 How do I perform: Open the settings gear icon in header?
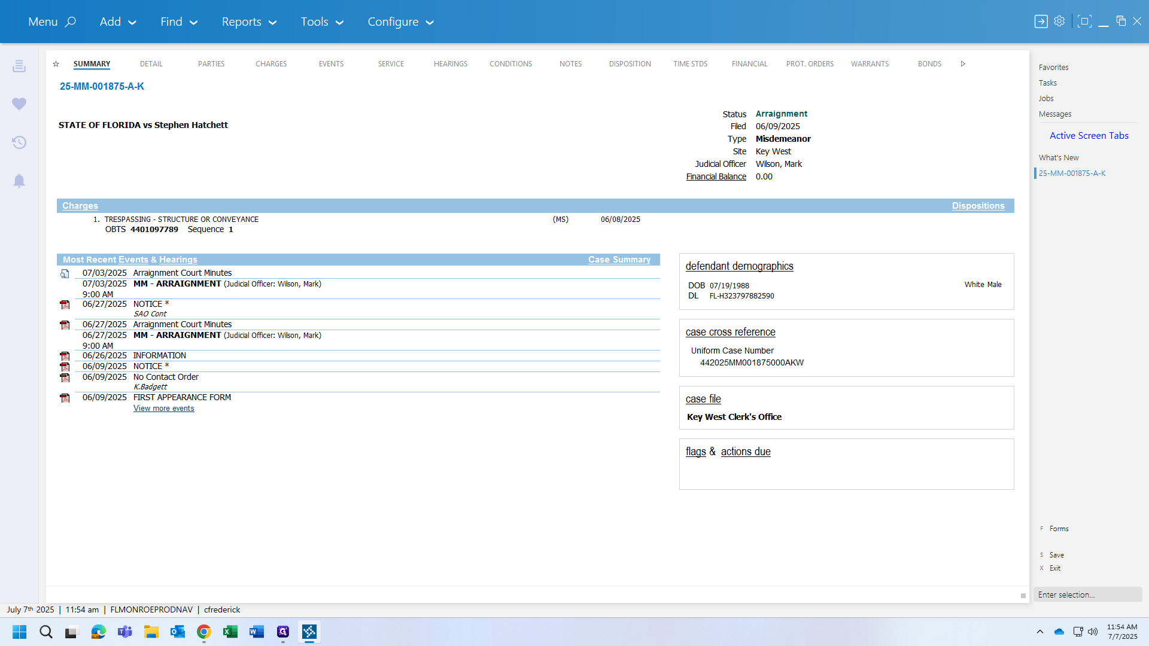pyautogui.click(x=1059, y=21)
